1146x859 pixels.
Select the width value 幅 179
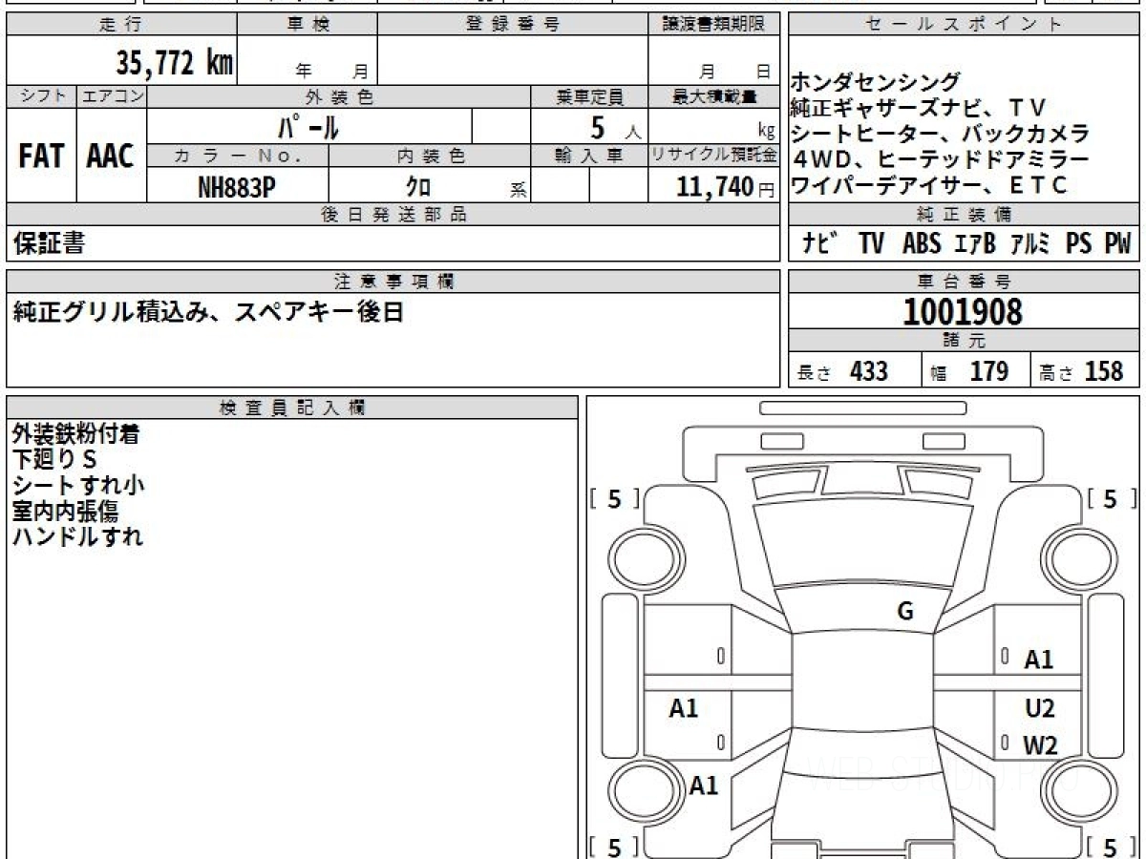[969, 371]
